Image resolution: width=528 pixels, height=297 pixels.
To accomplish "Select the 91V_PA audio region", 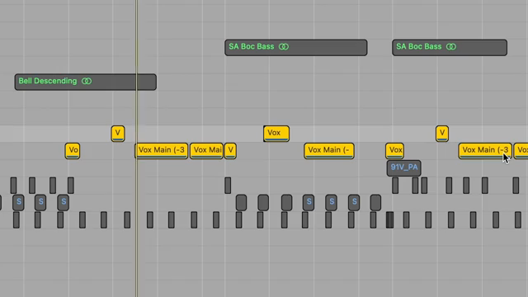I will point(403,168).
